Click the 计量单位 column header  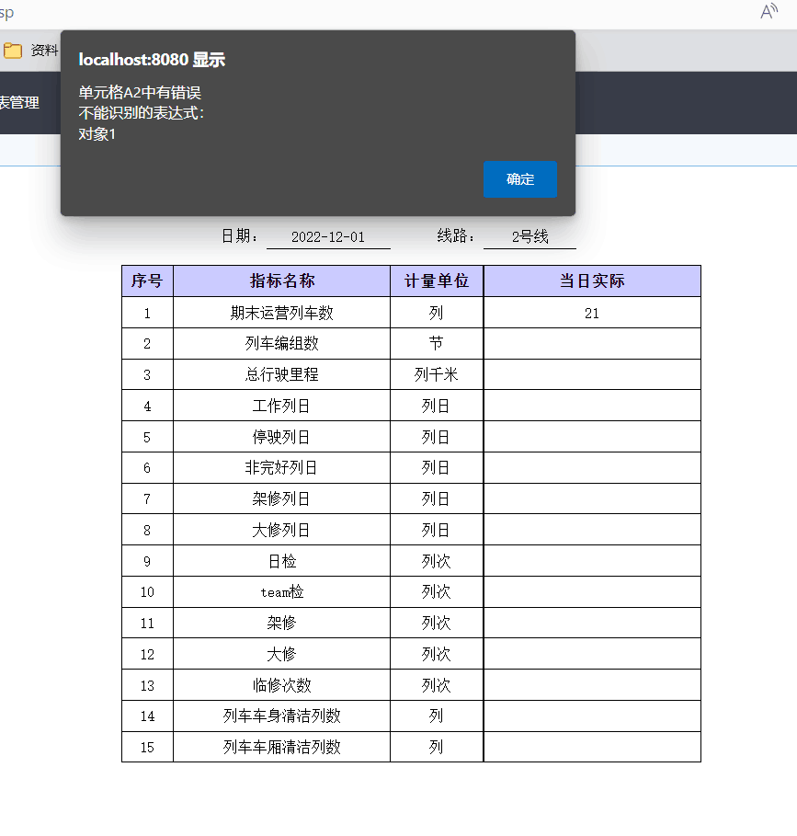point(437,281)
